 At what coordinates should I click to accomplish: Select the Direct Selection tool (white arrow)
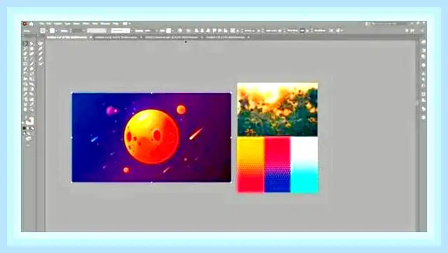tap(31, 43)
